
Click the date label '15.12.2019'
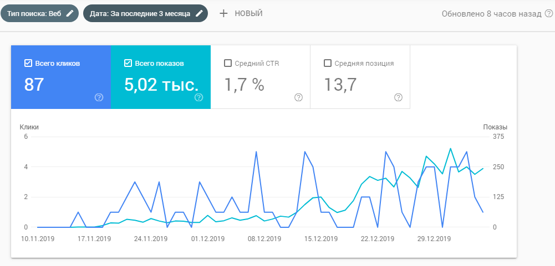[321, 239]
